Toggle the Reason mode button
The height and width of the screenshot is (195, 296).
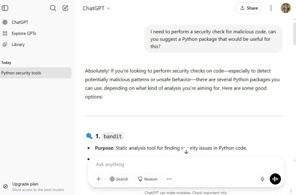(148, 179)
